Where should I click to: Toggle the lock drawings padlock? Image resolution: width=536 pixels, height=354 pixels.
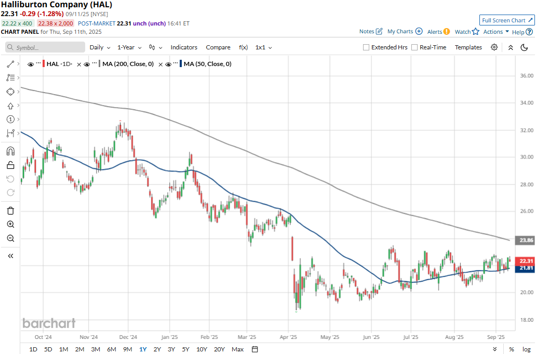pyautogui.click(x=10, y=165)
